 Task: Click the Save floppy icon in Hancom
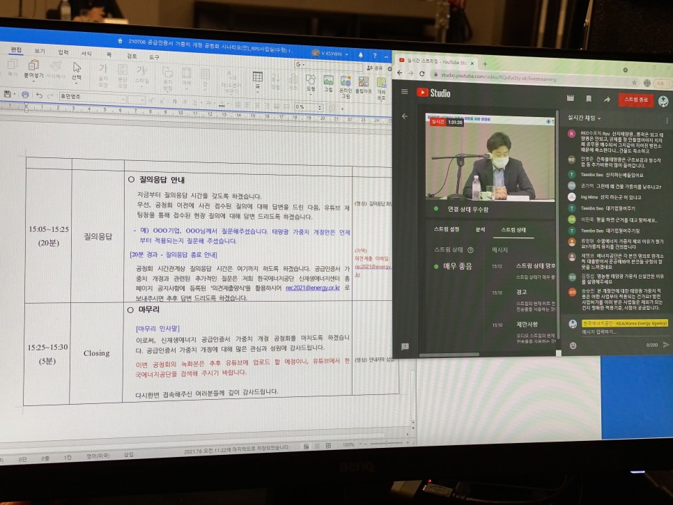(x=7, y=93)
